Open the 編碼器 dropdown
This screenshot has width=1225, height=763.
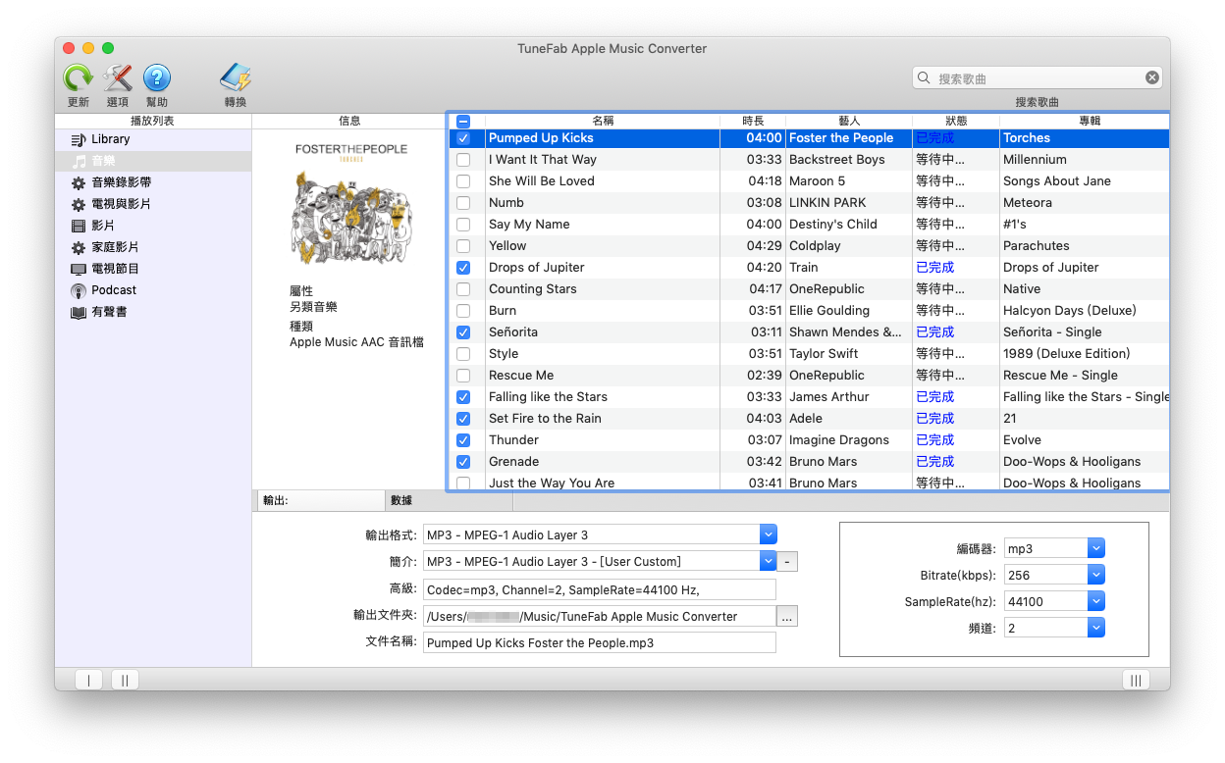pyautogui.click(x=1096, y=547)
